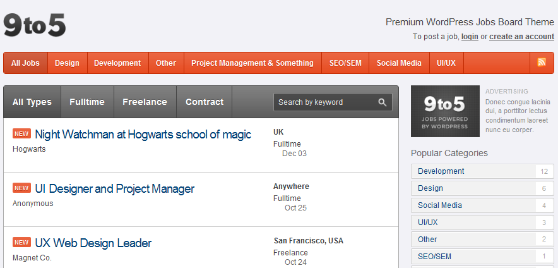Select SEO/SEM in Popular Categories
The image size is (558, 268).
(482, 257)
